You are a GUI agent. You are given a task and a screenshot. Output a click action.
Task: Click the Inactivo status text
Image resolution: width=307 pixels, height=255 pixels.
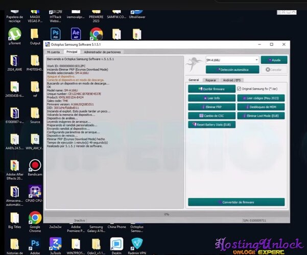click(x=80, y=220)
